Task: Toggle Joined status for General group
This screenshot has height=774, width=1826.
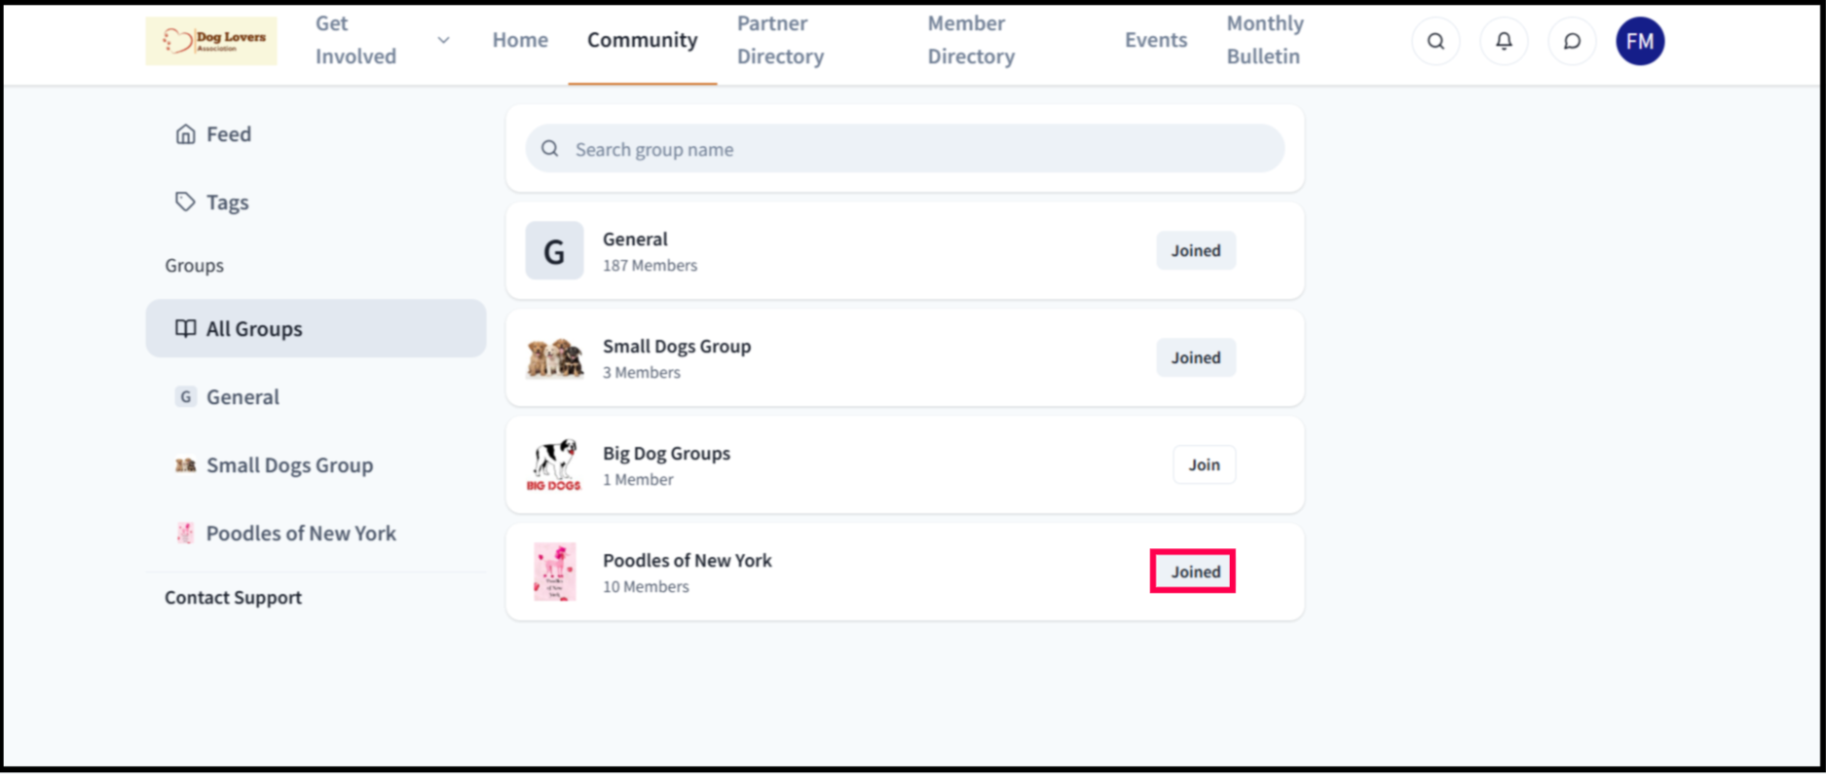Action: coord(1196,250)
